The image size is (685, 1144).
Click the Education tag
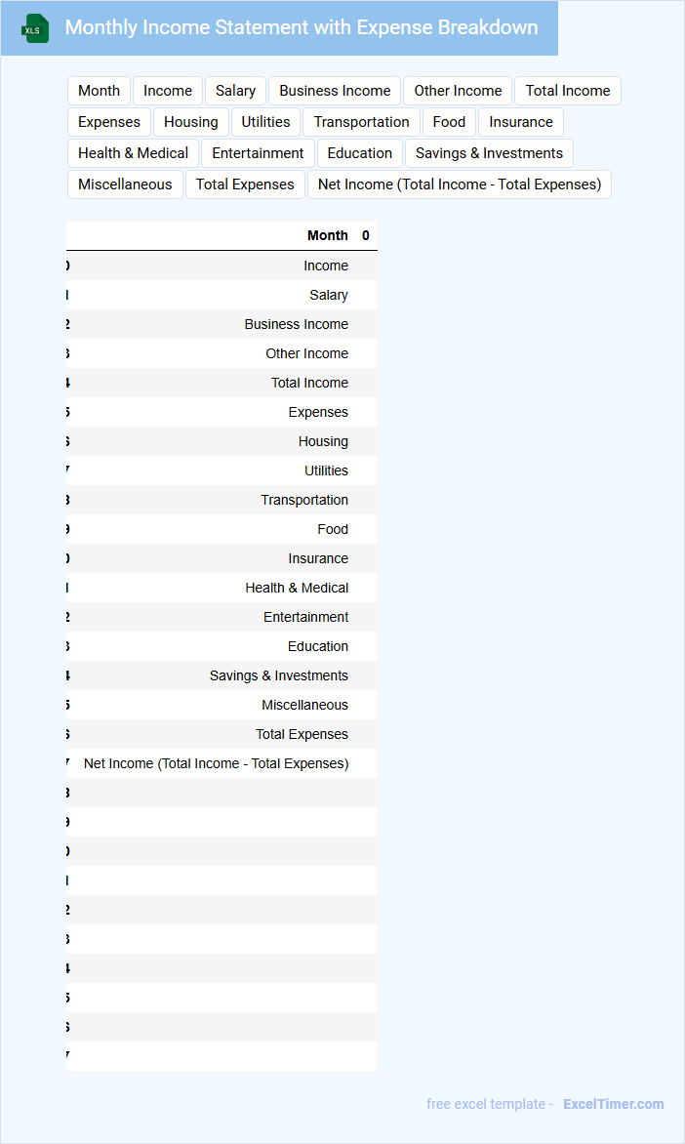360,153
